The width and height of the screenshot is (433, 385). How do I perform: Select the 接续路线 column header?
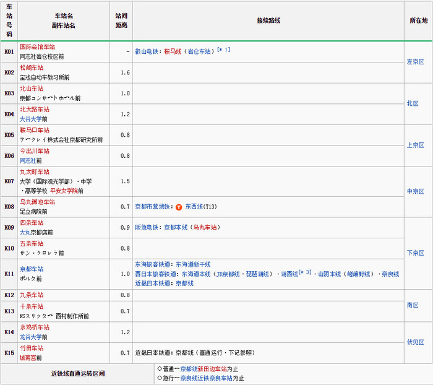[268, 20]
